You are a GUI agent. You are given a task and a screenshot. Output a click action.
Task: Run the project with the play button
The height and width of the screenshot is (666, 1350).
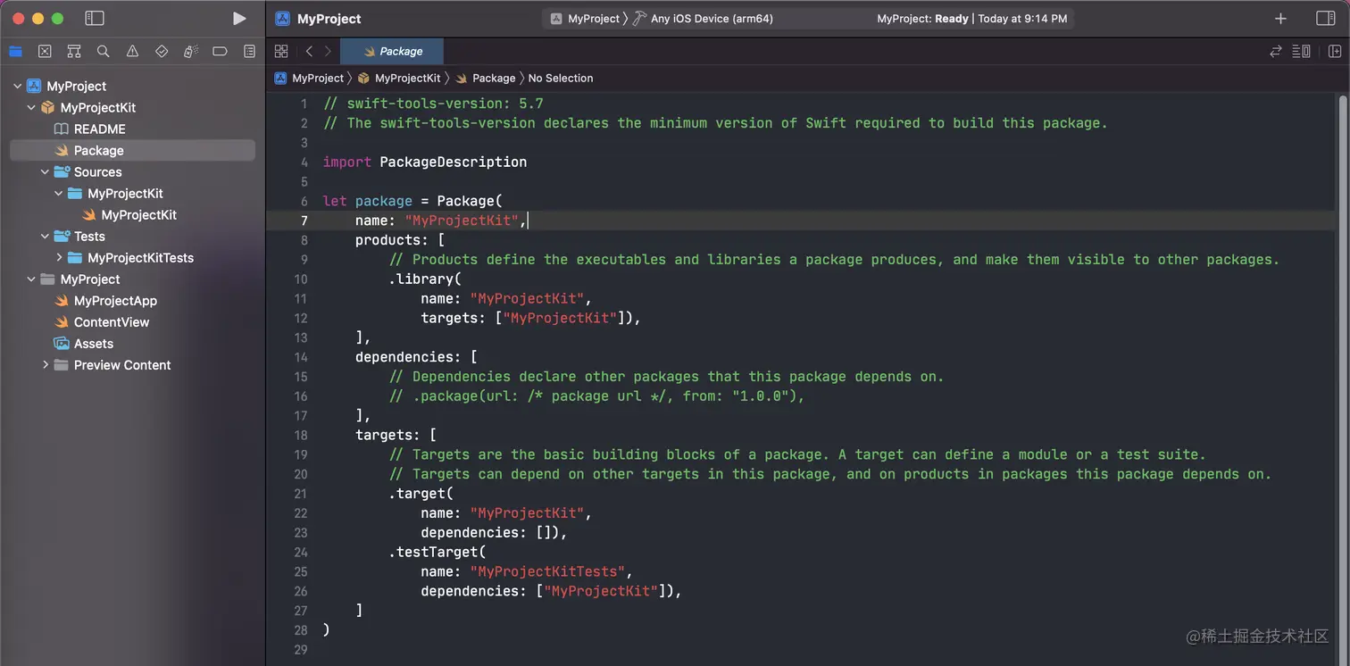coord(238,19)
